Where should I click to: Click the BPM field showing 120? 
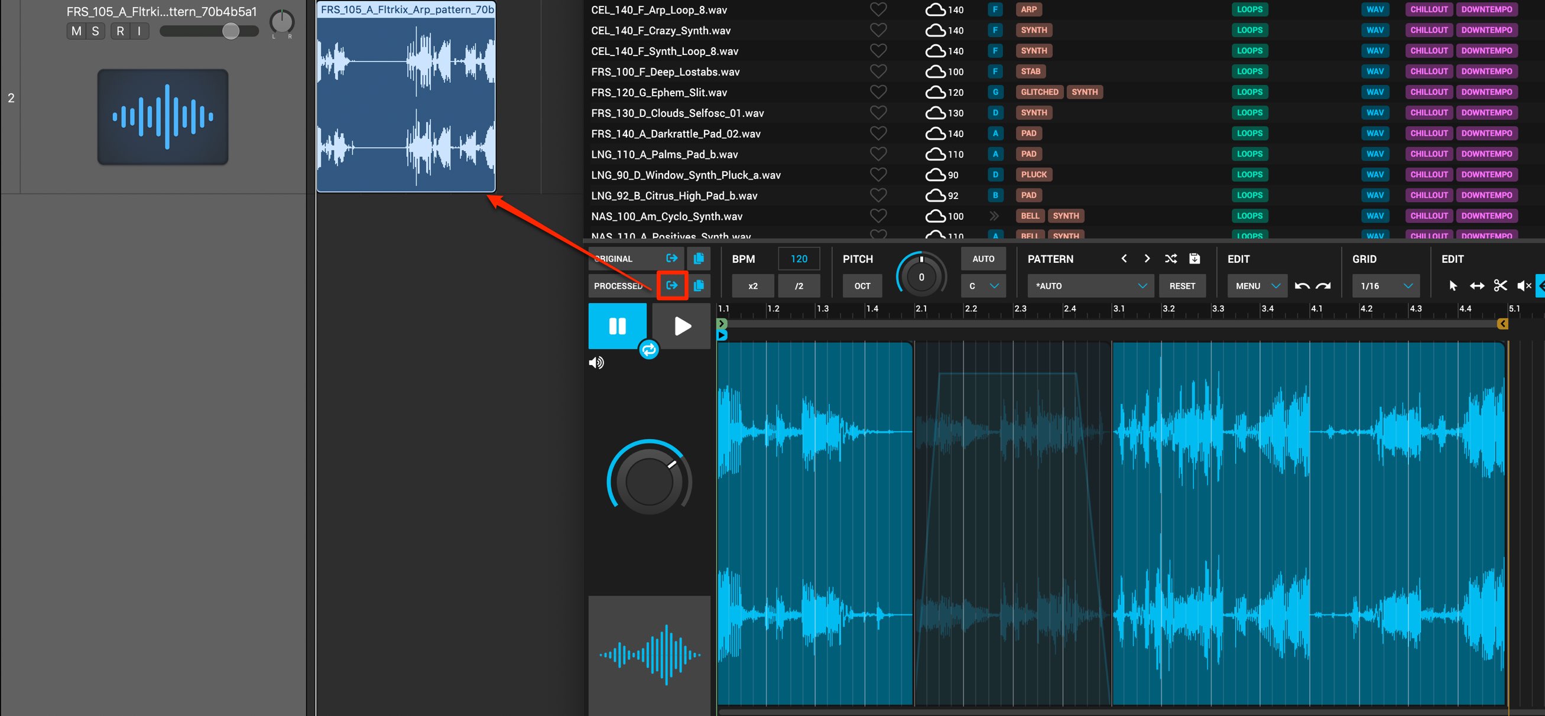[x=799, y=258]
